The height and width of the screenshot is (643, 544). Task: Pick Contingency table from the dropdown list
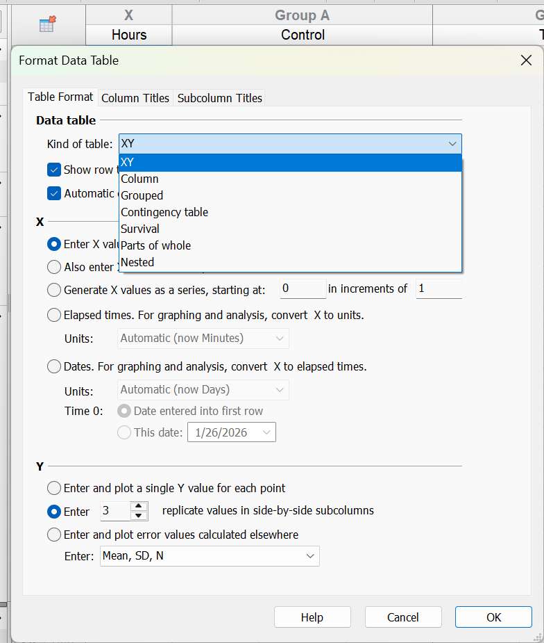[164, 212]
